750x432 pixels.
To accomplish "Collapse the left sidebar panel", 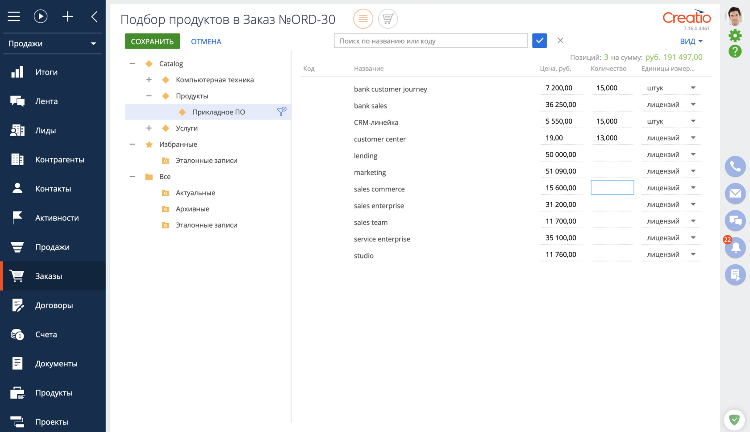I will (x=94, y=17).
